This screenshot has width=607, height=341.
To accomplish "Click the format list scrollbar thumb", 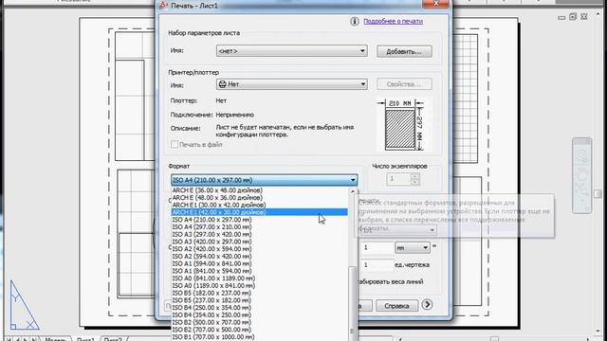I will tap(352, 303).
